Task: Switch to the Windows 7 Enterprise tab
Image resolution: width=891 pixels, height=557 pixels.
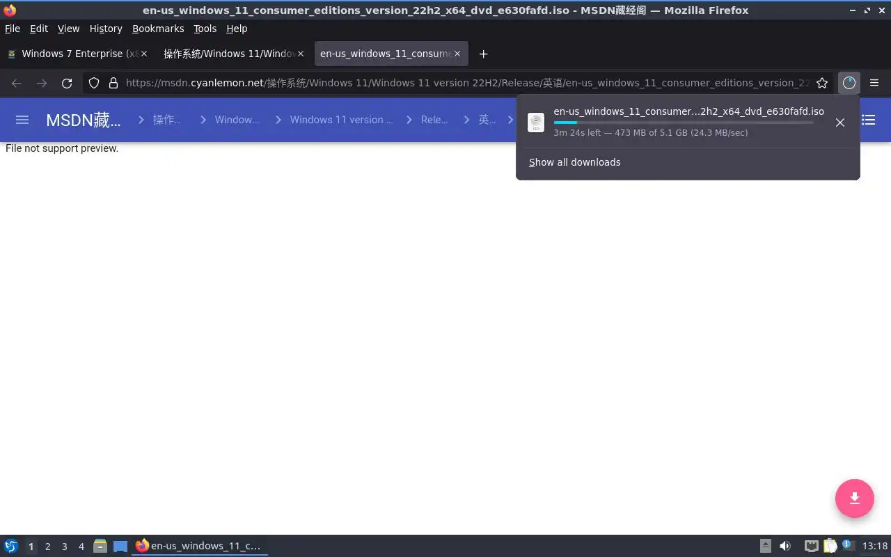Action: tap(79, 54)
